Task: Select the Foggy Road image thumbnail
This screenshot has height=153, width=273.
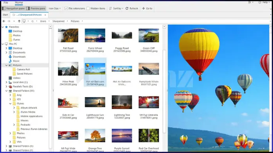Action: pos(122,35)
